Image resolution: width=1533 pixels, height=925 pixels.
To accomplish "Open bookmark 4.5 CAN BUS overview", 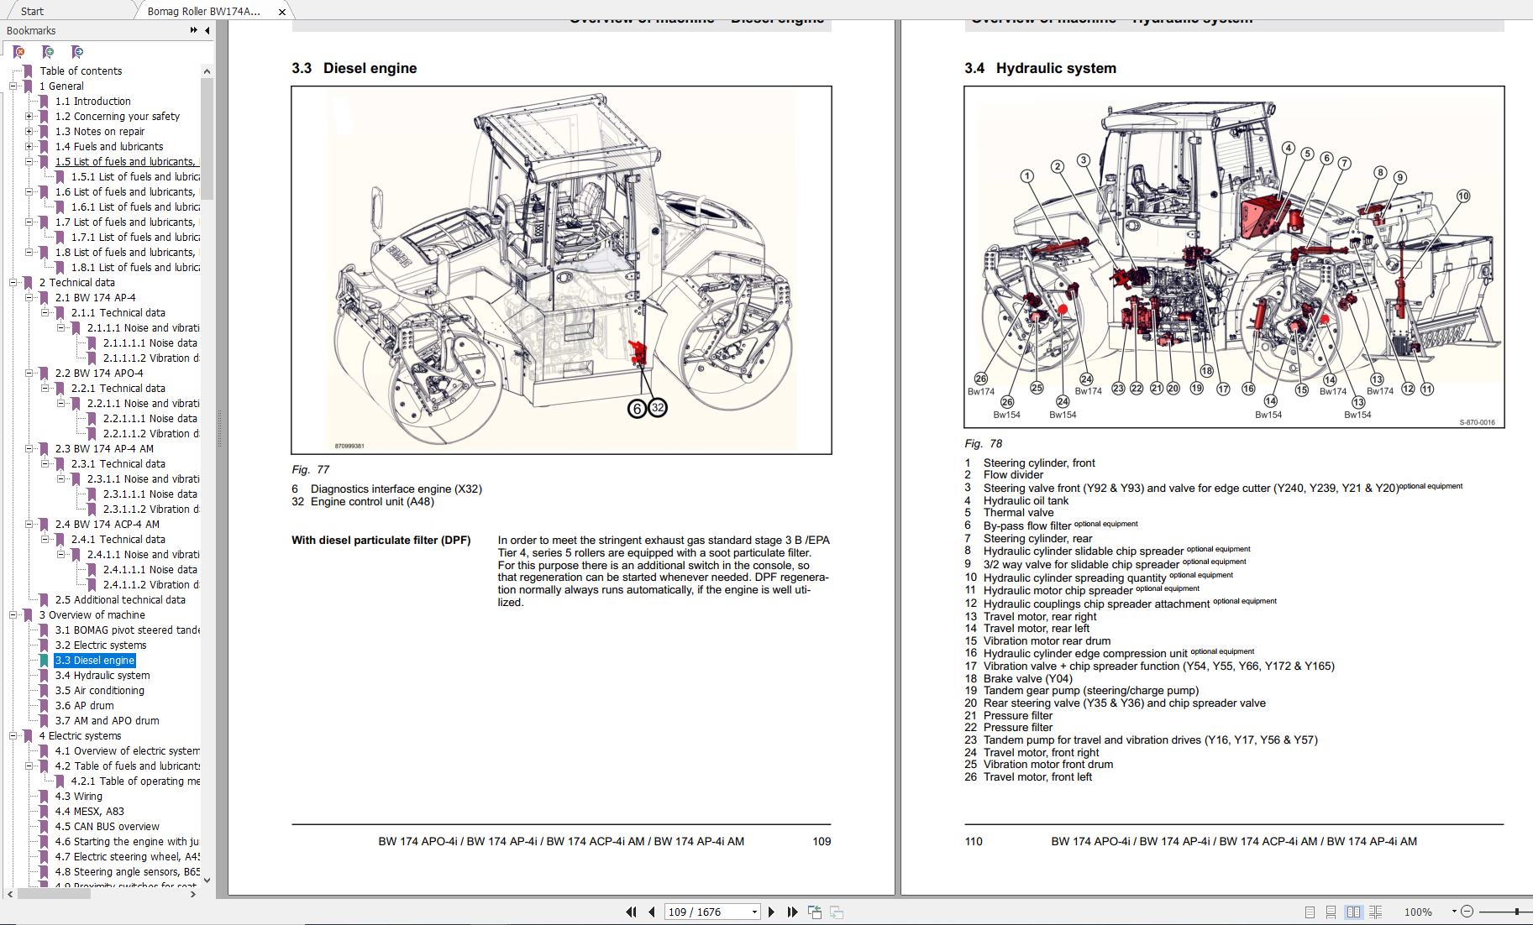I will [x=108, y=827].
